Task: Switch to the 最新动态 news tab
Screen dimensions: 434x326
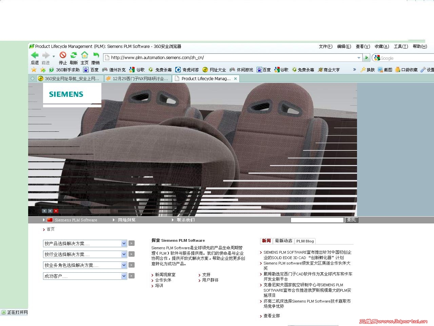Action: (x=283, y=241)
